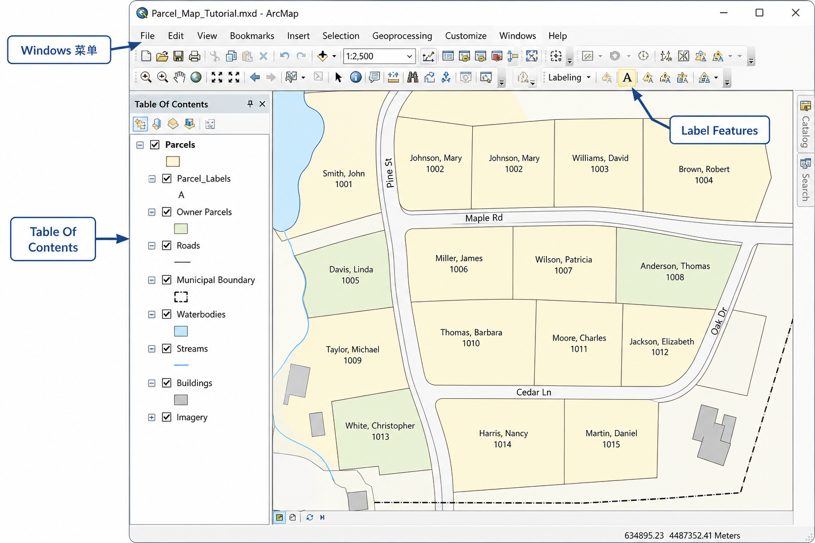Refresh the map view

tap(309, 518)
